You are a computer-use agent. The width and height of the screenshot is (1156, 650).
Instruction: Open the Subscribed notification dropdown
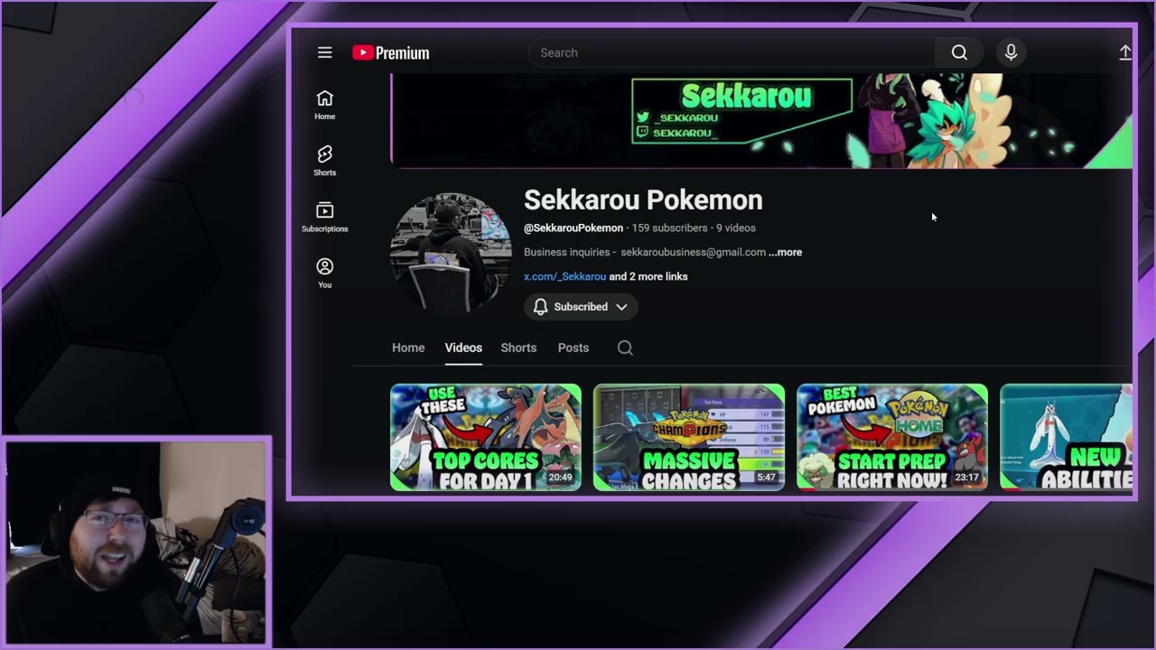581,307
